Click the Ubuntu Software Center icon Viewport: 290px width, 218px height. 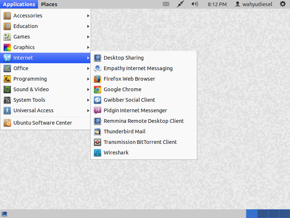coord(7,123)
